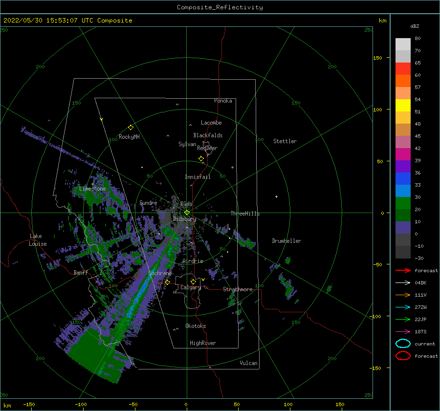
Task: Click the cyan current ellipse in the legend
Action: (403, 344)
